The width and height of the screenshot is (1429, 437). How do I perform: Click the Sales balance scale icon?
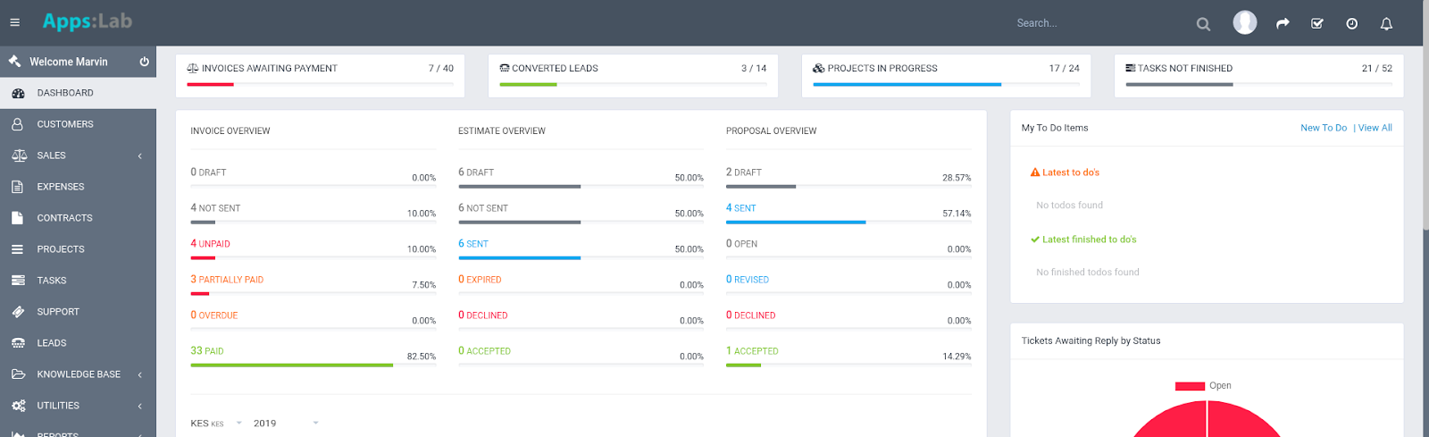(19, 155)
